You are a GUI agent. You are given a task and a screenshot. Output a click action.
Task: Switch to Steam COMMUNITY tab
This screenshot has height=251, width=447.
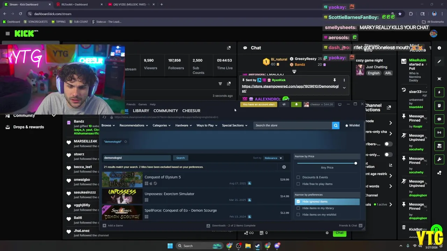point(166,111)
